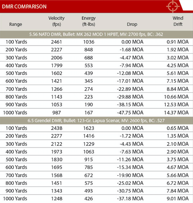This screenshot has width=193, height=203.
Task: Click velocity value 2277
Action: [57, 136]
